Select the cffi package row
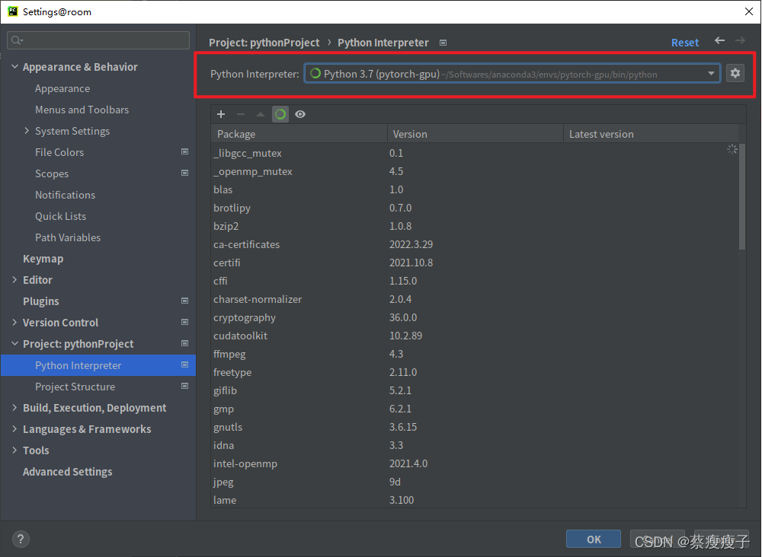Image resolution: width=762 pixels, height=557 pixels. click(x=474, y=281)
